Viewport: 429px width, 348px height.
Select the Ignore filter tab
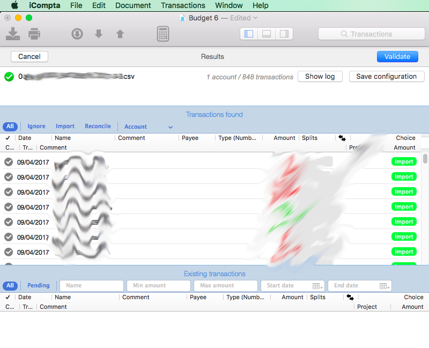click(36, 126)
